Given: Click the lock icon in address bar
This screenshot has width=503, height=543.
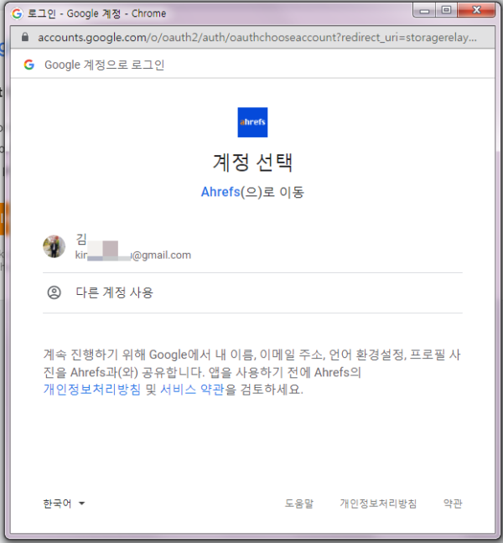Looking at the screenshot, I should coord(25,37).
